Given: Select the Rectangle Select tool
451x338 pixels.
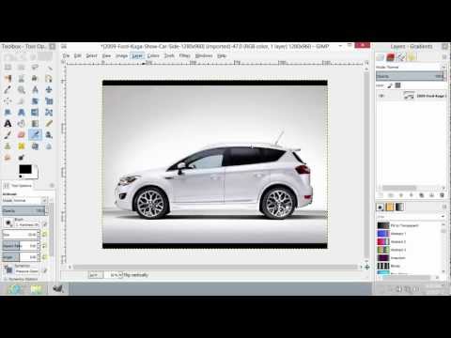Looking at the screenshot, I should point(8,68).
